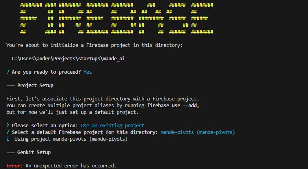
Task: Click the red 'Error:' label
Action: click(15, 166)
